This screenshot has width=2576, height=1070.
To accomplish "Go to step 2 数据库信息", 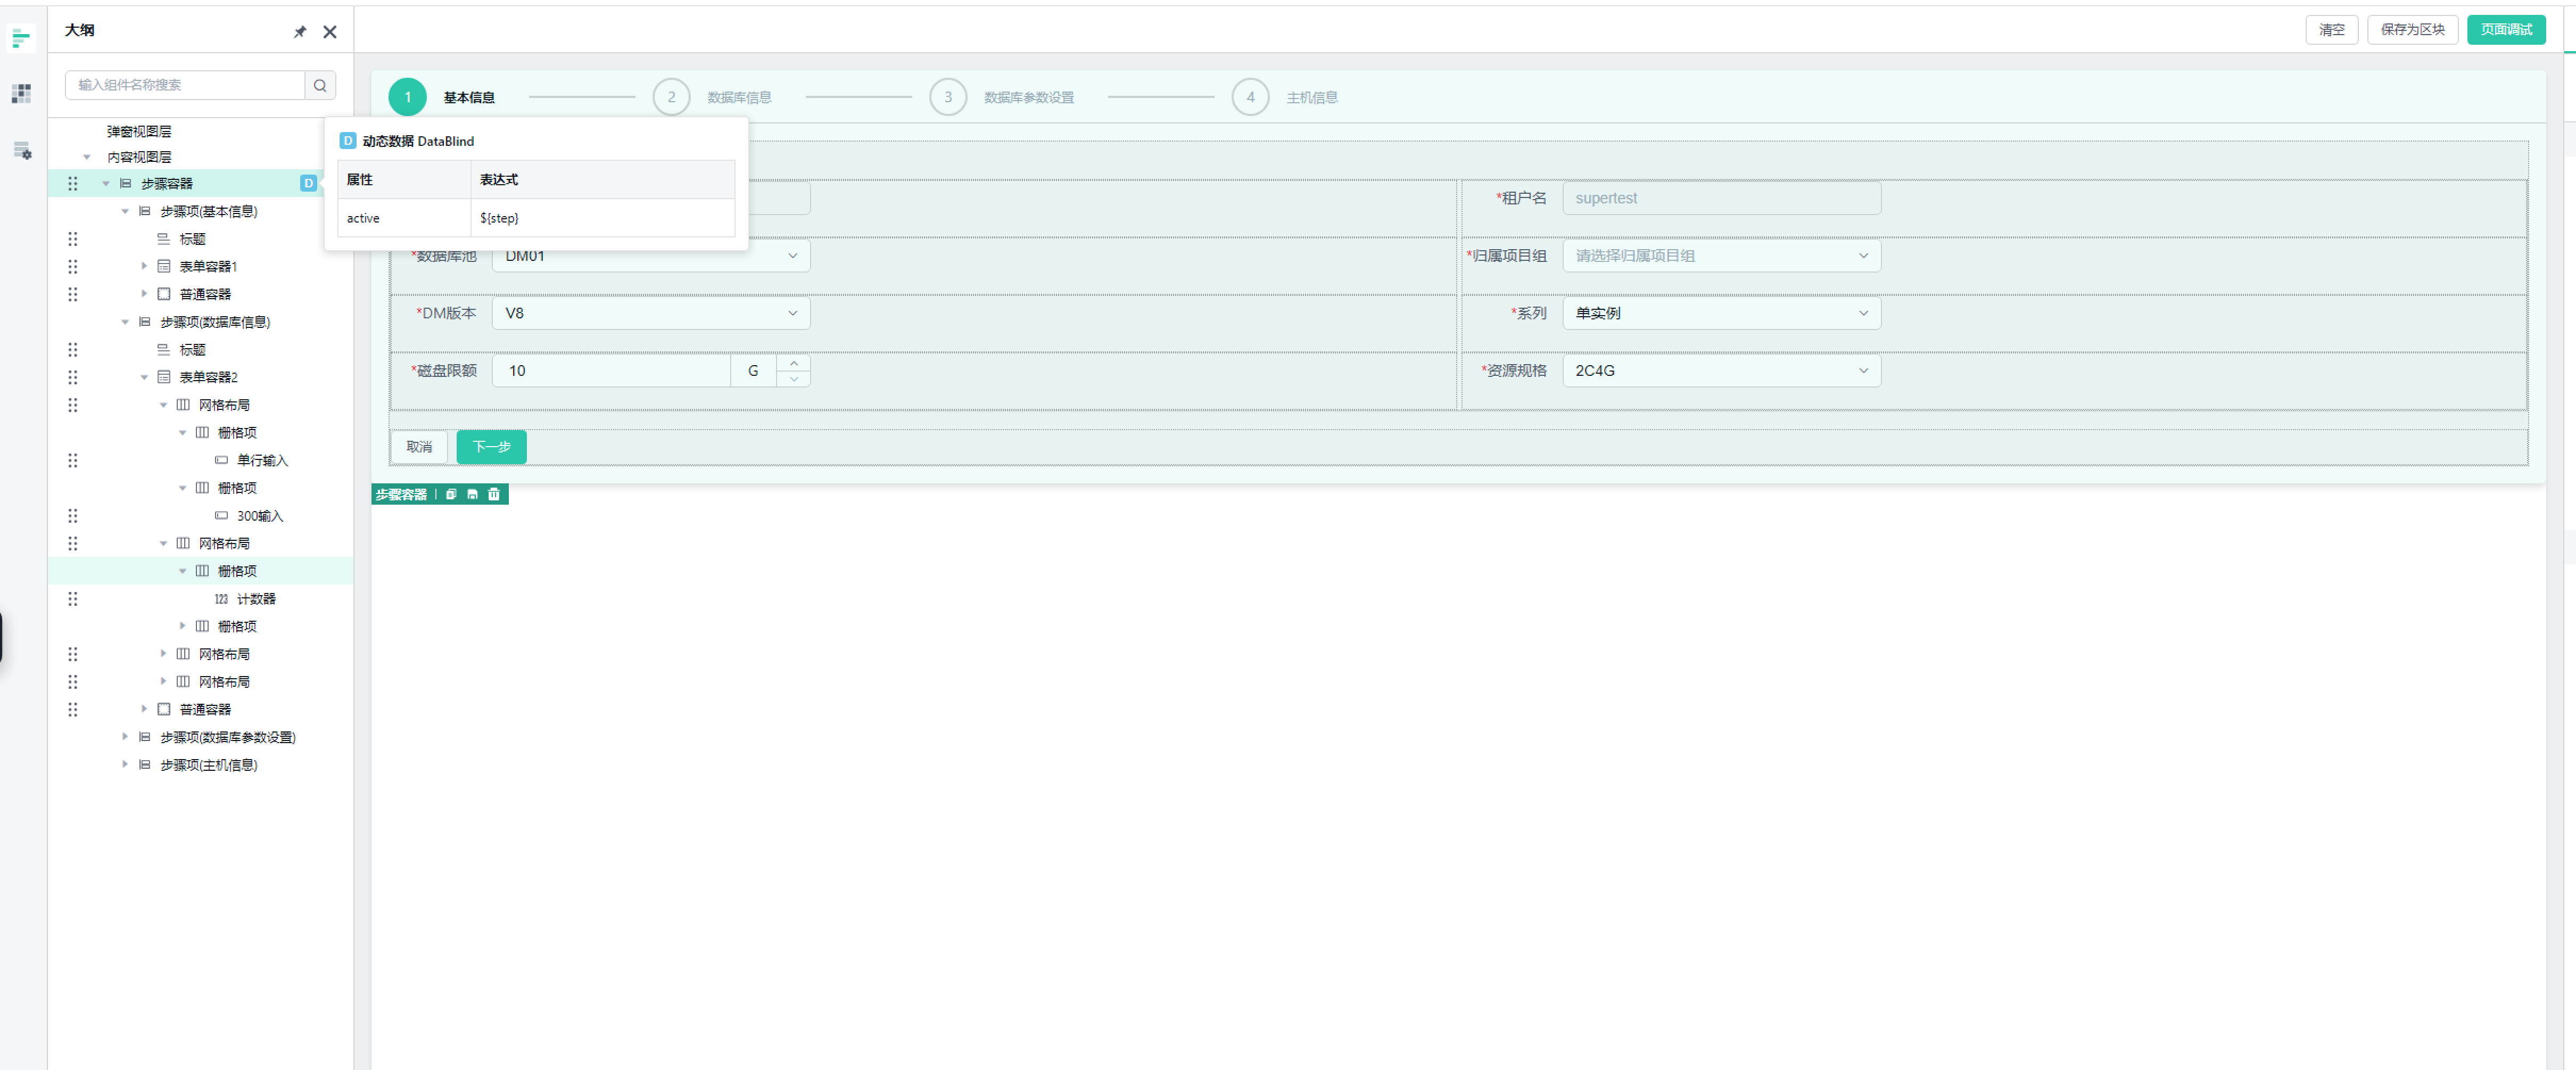I will 671,97.
